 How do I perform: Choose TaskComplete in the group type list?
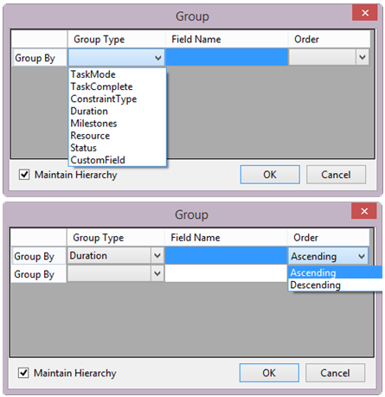(118, 86)
